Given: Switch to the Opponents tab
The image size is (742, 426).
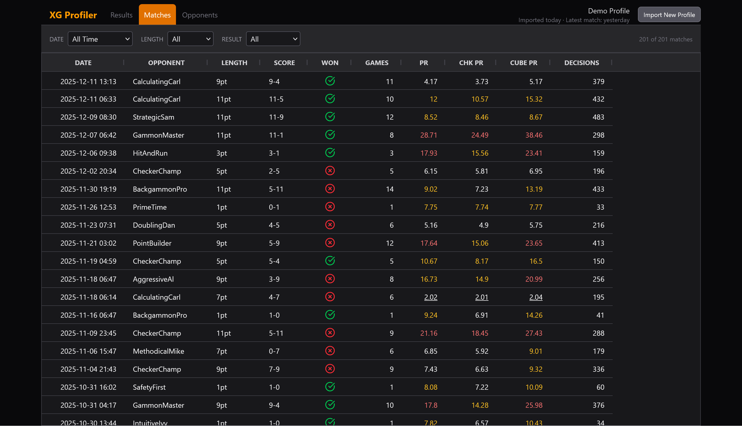Looking at the screenshot, I should coord(199,15).
